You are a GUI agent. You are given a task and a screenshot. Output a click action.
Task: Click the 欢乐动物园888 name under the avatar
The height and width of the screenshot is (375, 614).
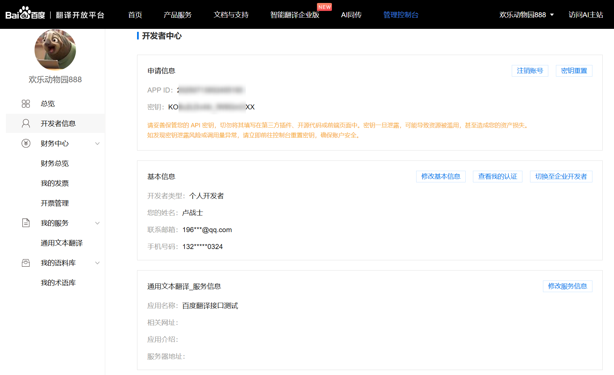(55, 80)
